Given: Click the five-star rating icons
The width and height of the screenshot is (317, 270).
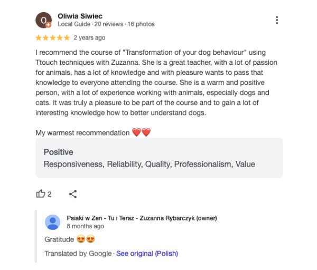Looking at the screenshot, I should point(52,38).
